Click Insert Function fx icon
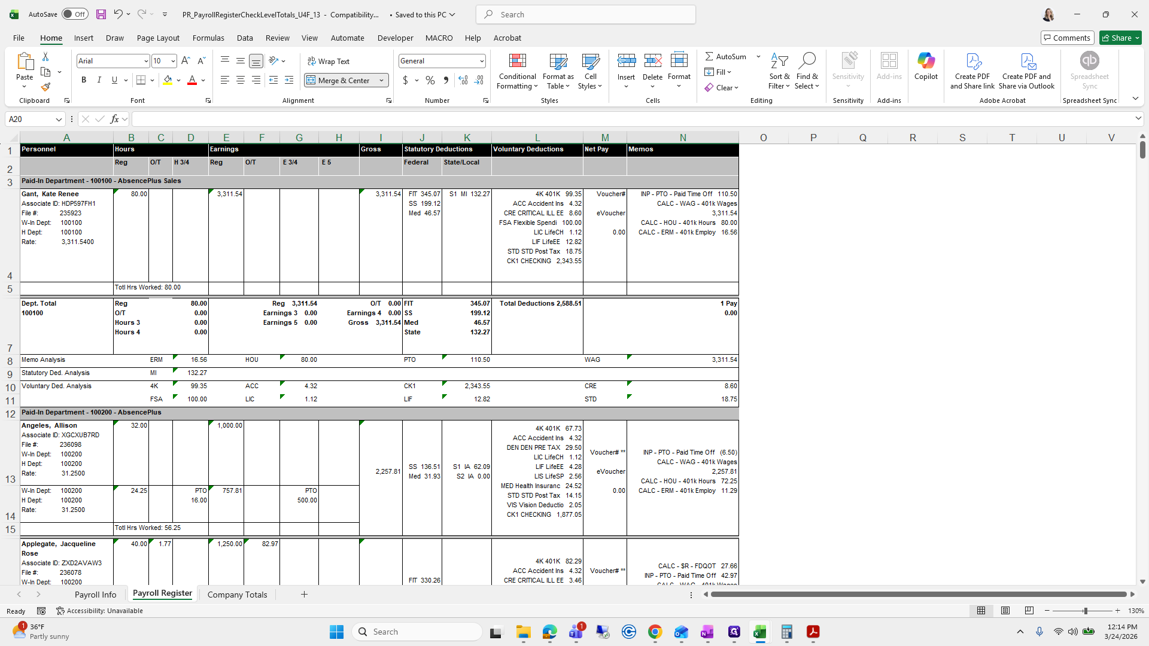The width and height of the screenshot is (1149, 646). click(x=114, y=119)
